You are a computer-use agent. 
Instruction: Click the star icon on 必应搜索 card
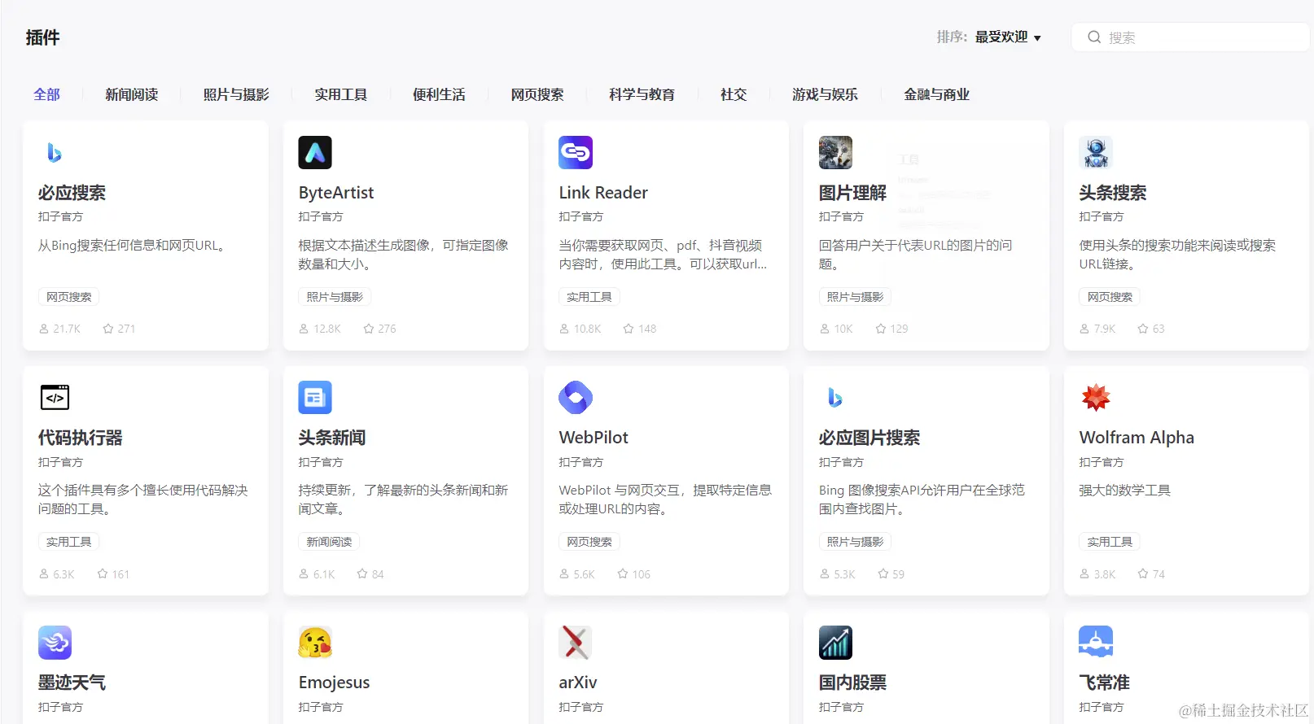click(x=108, y=329)
